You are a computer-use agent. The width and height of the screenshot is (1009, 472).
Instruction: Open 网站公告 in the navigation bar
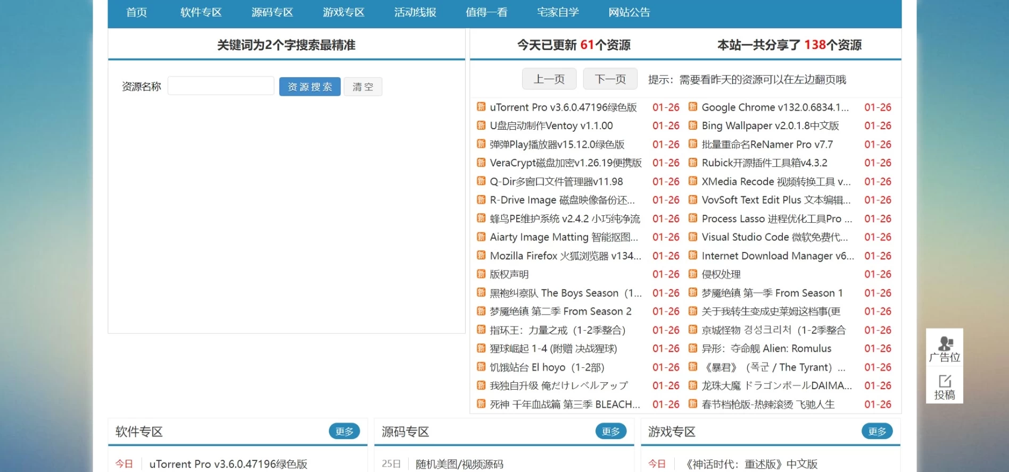tap(629, 12)
